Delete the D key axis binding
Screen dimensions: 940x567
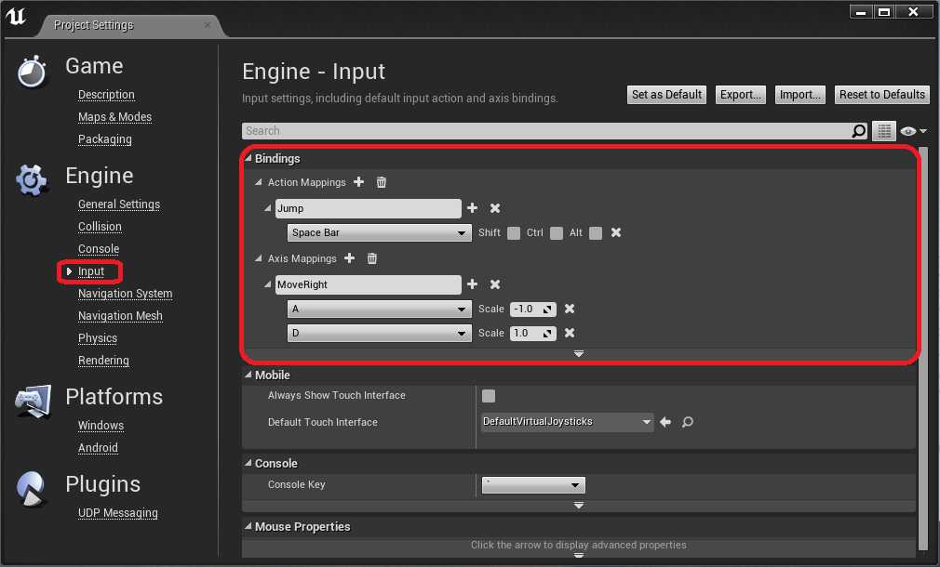[x=570, y=333]
